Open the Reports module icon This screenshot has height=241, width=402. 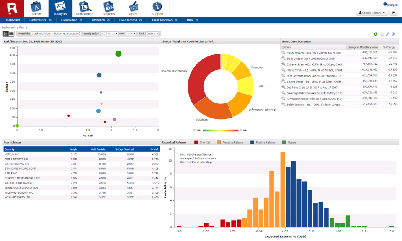coord(109,6)
